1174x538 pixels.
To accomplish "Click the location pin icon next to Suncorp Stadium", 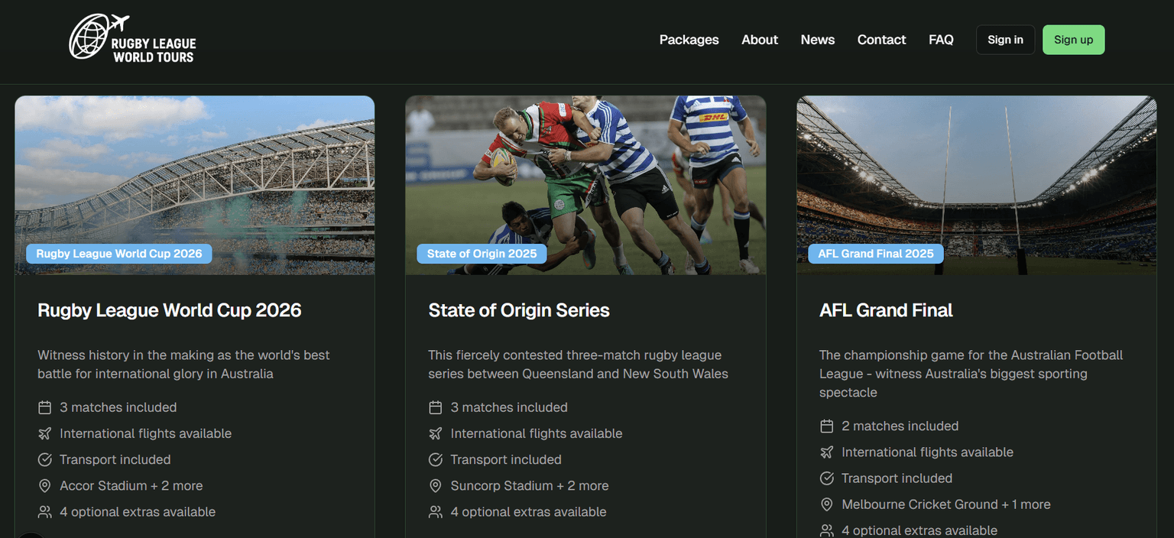I will [436, 485].
